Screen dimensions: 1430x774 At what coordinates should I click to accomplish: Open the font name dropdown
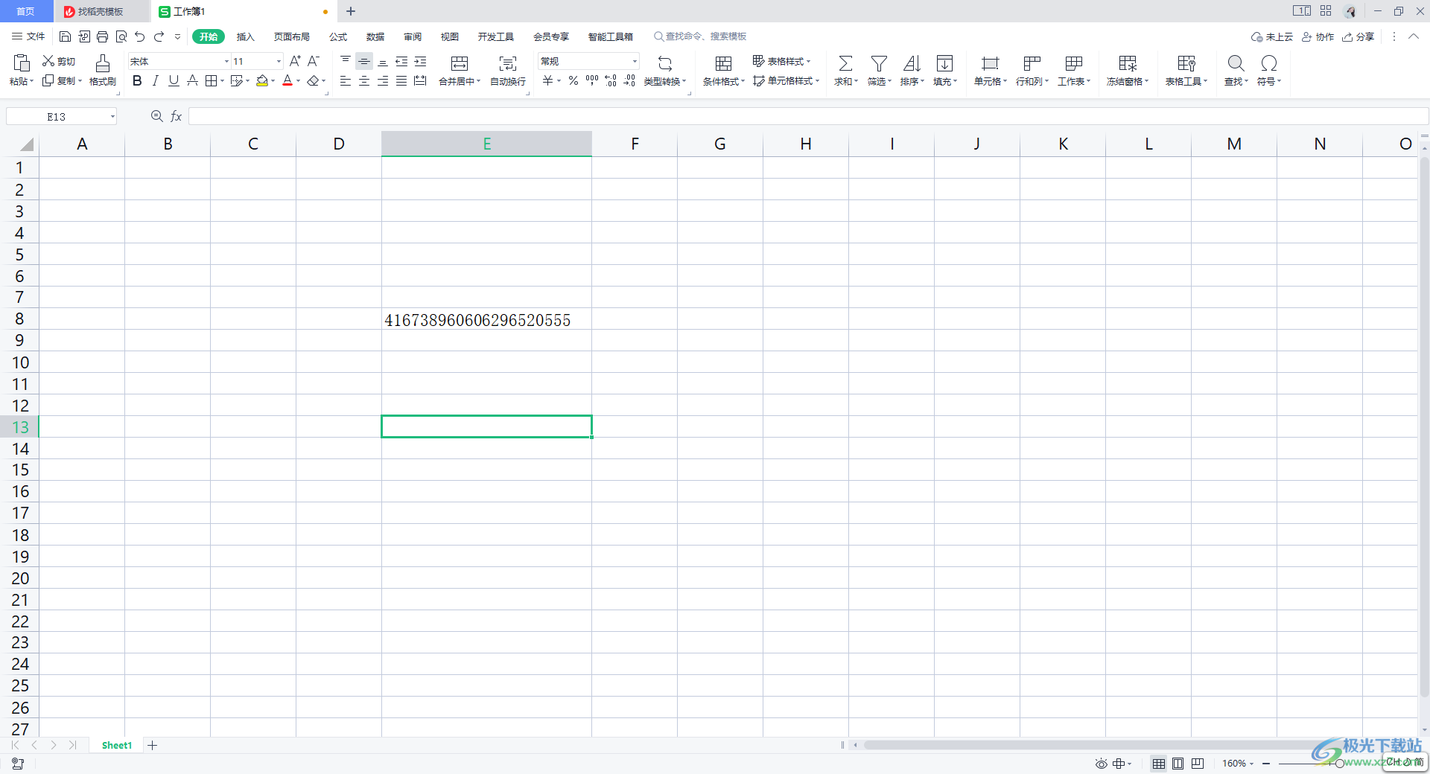click(x=226, y=61)
